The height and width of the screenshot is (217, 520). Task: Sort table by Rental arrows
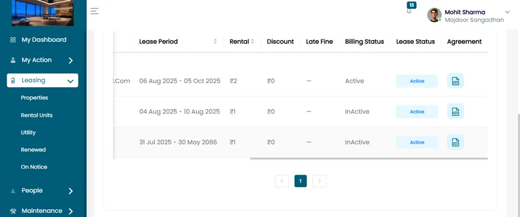pyautogui.click(x=252, y=41)
